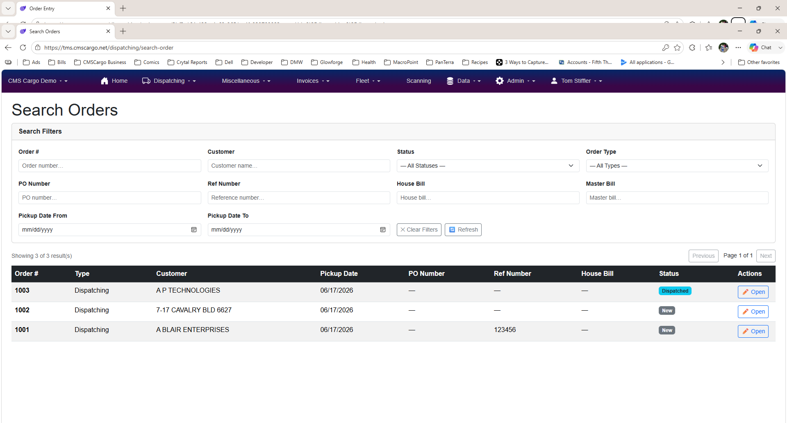Open the Invoices menu
The width and height of the screenshot is (787, 423).
pos(313,81)
